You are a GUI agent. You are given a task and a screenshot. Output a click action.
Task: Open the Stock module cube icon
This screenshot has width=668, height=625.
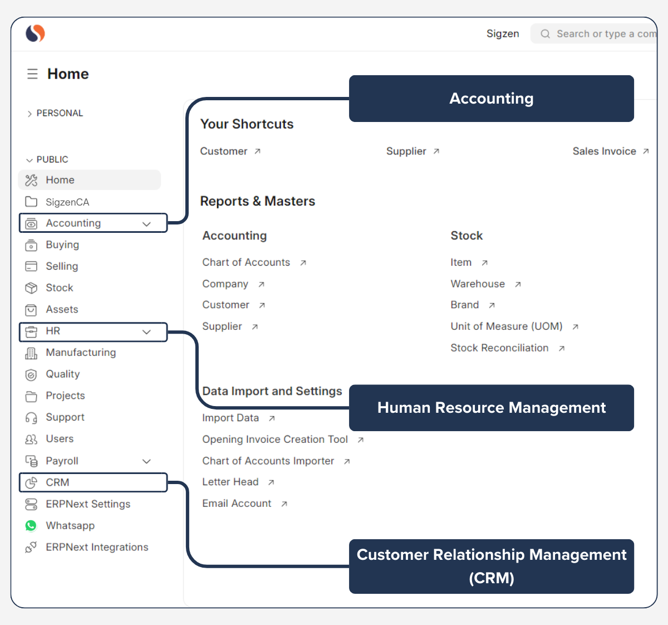point(31,288)
